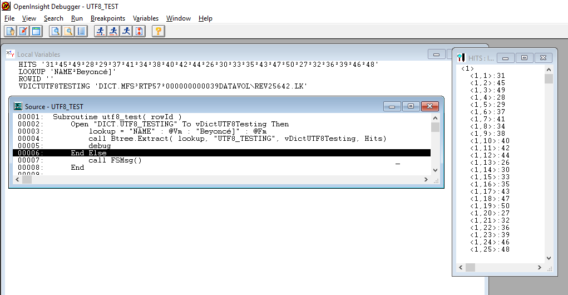
Task: Click the blue window toolbar icon
Action: (x=36, y=31)
